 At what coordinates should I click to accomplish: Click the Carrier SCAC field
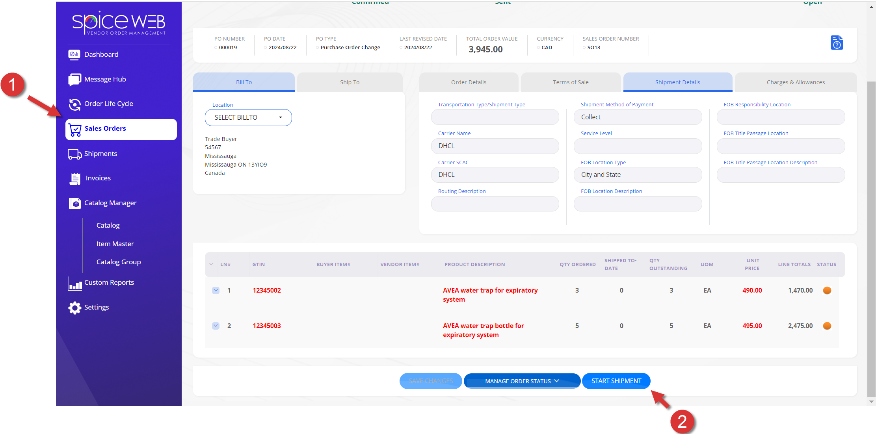pyautogui.click(x=495, y=174)
